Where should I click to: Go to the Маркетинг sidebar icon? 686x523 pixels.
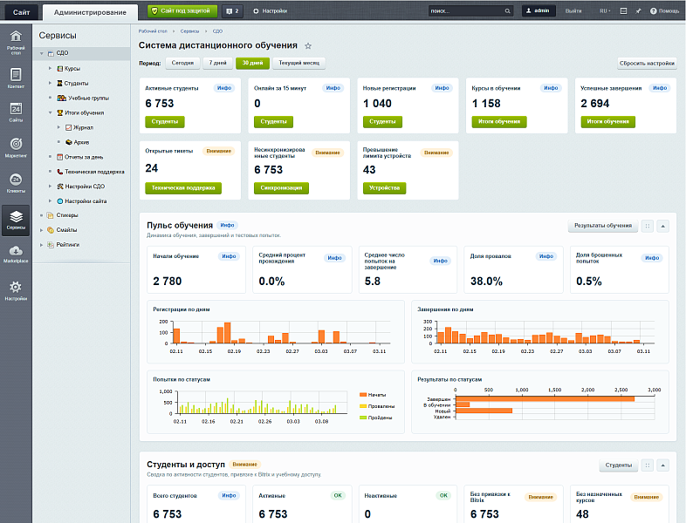click(x=16, y=146)
